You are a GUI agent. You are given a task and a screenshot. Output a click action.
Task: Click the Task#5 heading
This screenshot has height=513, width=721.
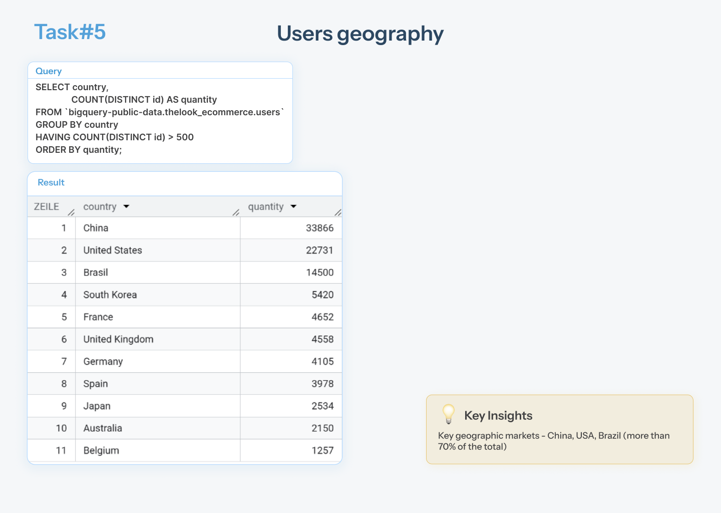(x=70, y=32)
